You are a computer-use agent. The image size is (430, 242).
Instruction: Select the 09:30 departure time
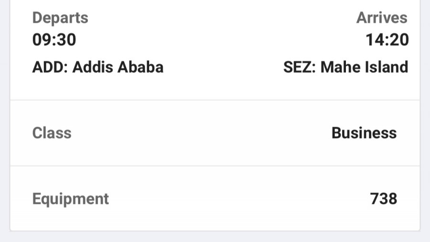point(54,40)
